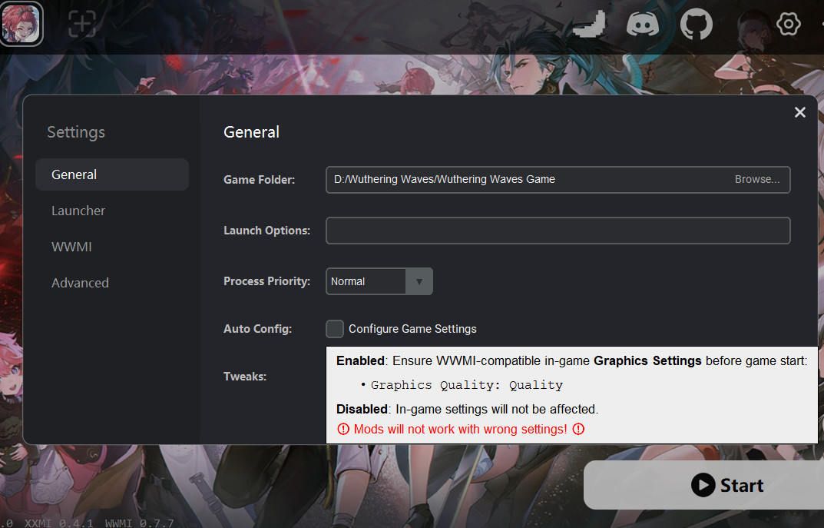Open the Advanced settings section
The image size is (824, 528).
tap(80, 283)
